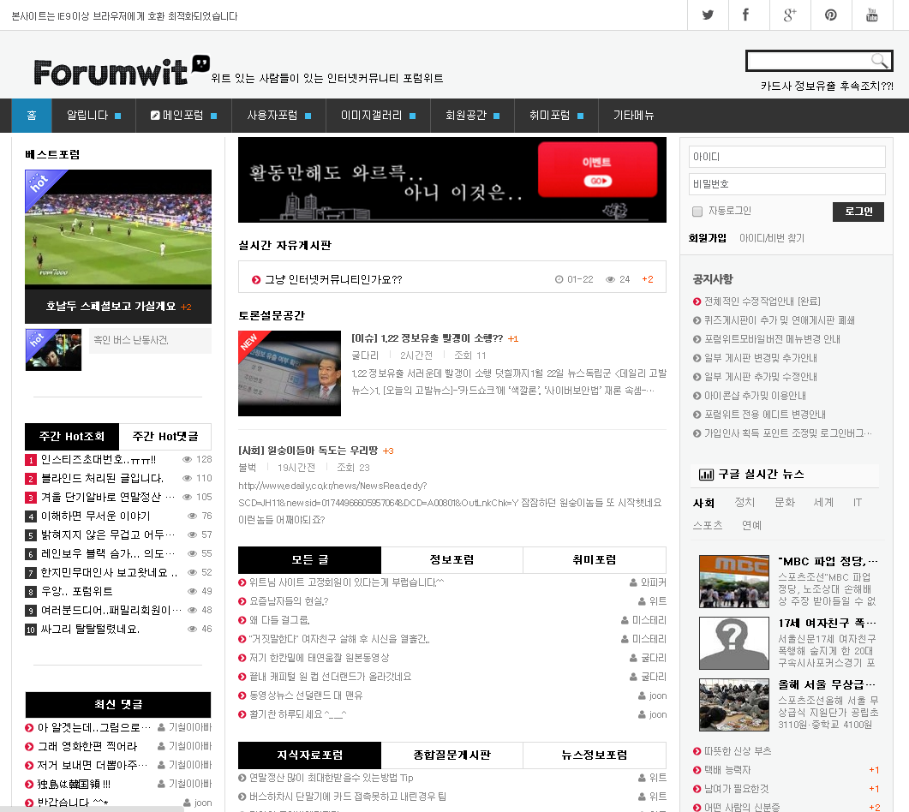Screen dimensions: 909x812
Task: Open the Google Plus icon
Action: (x=790, y=15)
